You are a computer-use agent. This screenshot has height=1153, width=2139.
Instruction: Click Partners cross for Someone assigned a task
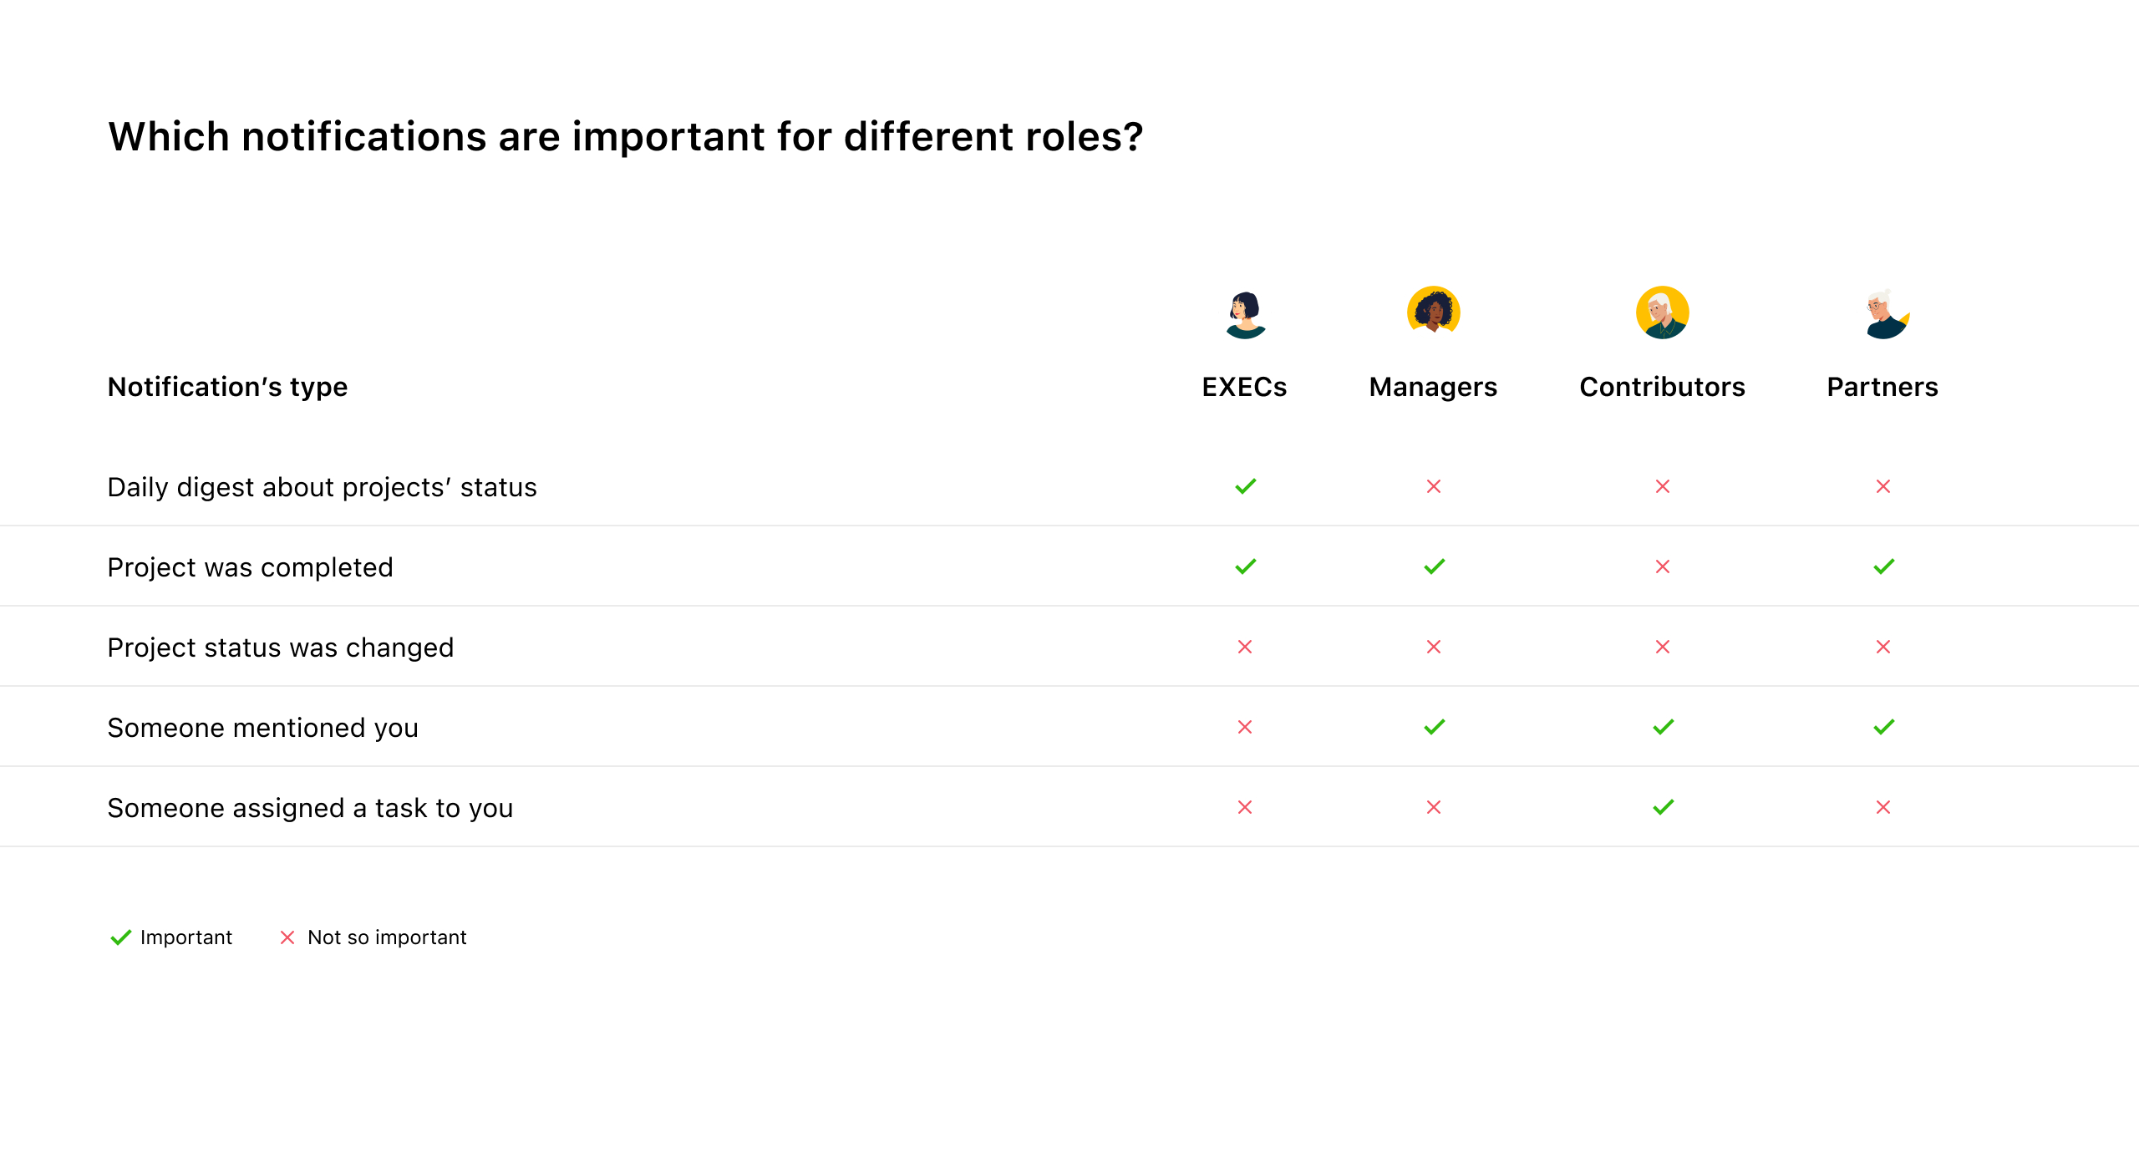(x=1883, y=807)
